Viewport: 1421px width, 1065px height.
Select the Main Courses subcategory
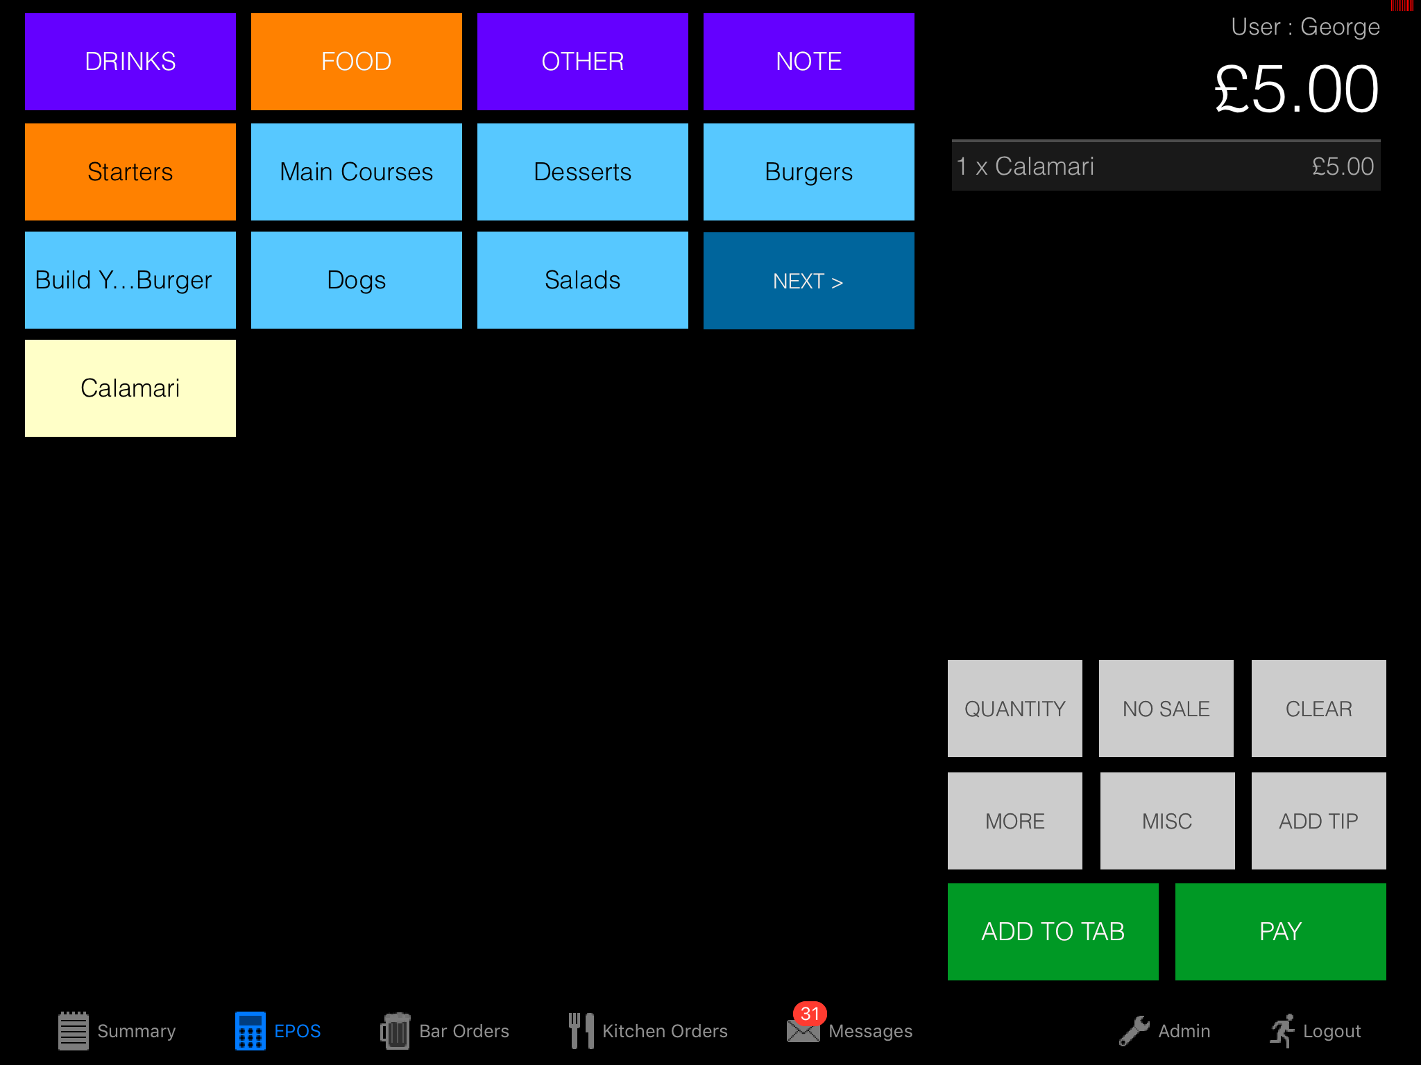(x=356, y=172)
